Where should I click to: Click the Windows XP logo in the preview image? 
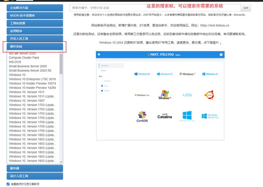pyautogui.click(x=165, y=95)
